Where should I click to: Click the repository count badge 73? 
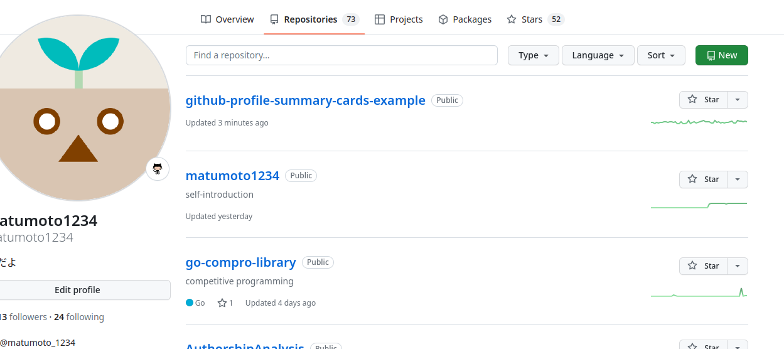pos(351,19)
